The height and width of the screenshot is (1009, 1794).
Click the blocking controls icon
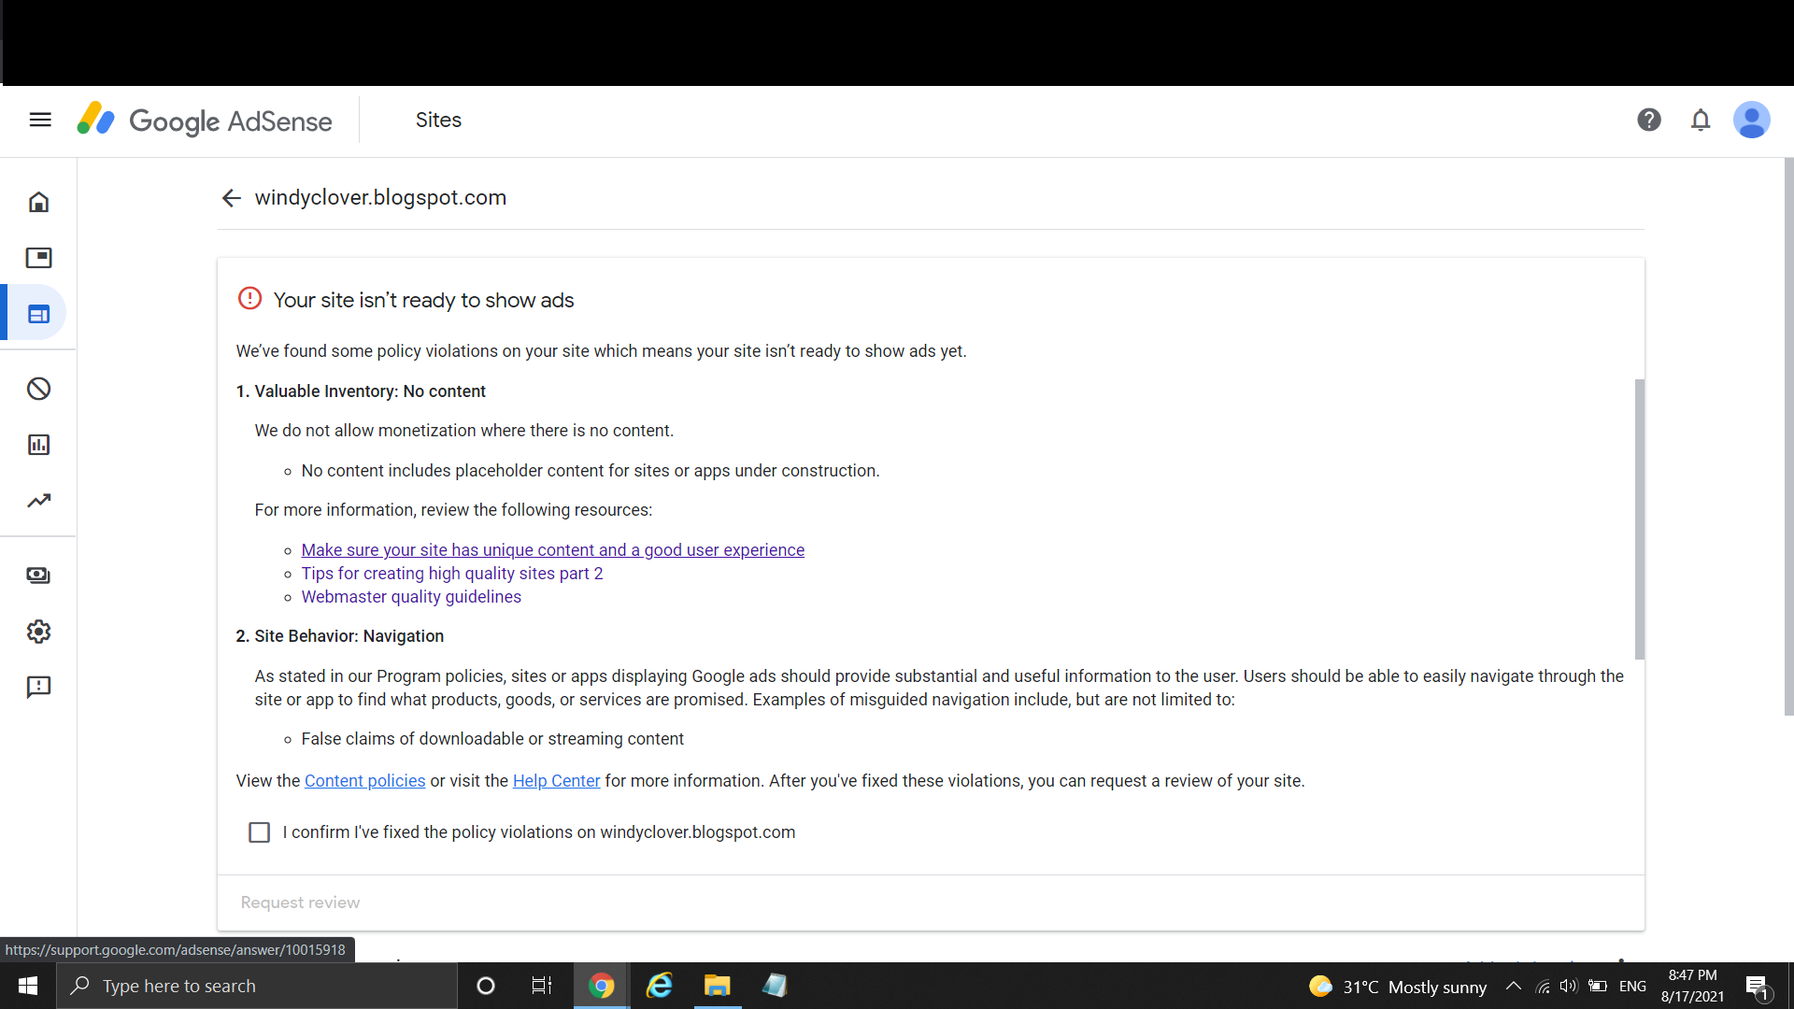pyautogui.click(x=38, y=388)
